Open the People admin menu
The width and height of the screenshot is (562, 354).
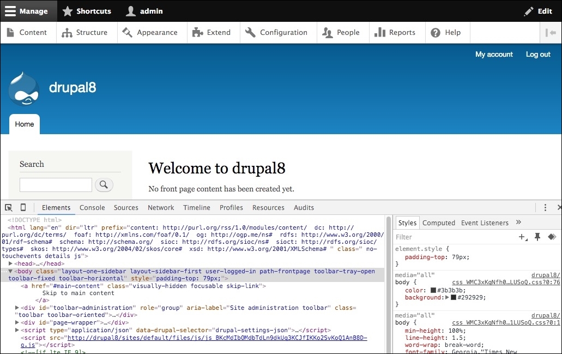(x=343, y=33)
